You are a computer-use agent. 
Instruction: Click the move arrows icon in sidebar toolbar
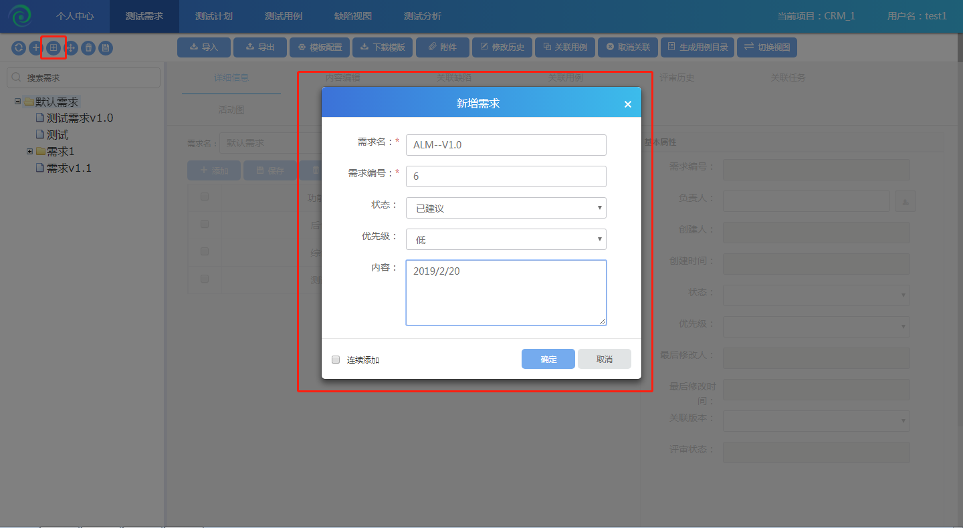point(71,48)
